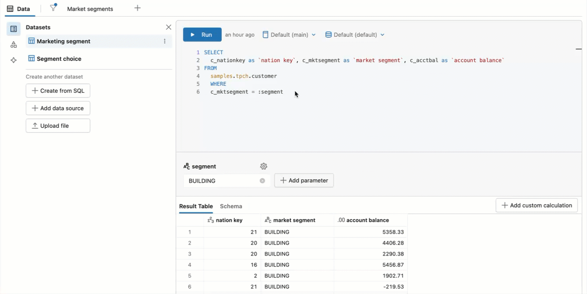Open the Default (default) catalog dropdown
The image size is (587, 294).
[355, 34]
